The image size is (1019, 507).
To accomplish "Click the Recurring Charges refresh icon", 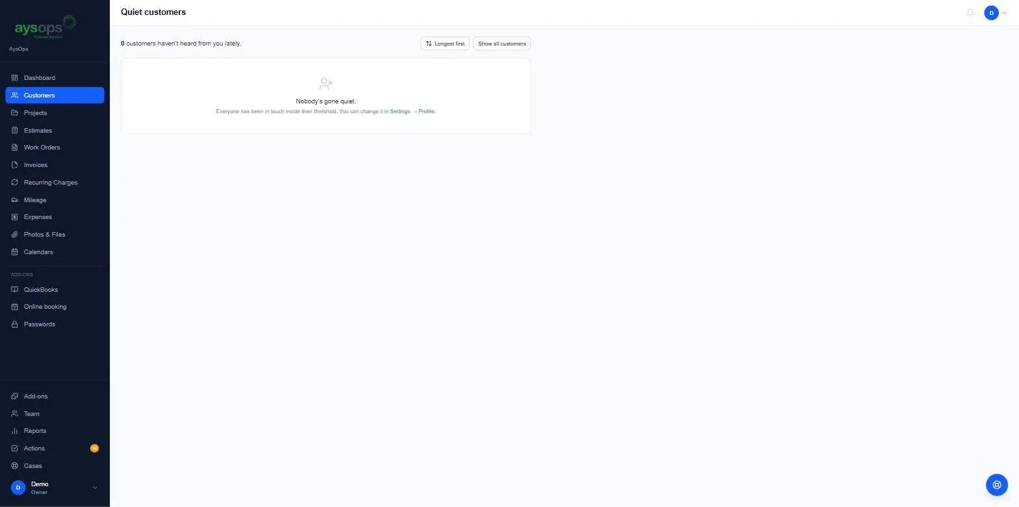I will (15, 183).
